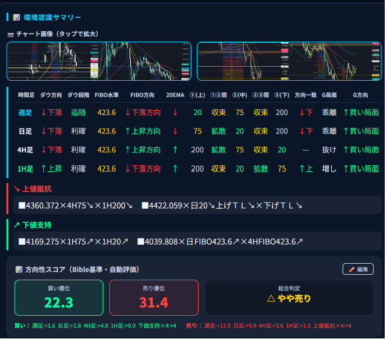Image resolution: width=385 pixels, height=339 pixels.
Task: Click the 環境認識サマリー heading
Action: (52, 18)
